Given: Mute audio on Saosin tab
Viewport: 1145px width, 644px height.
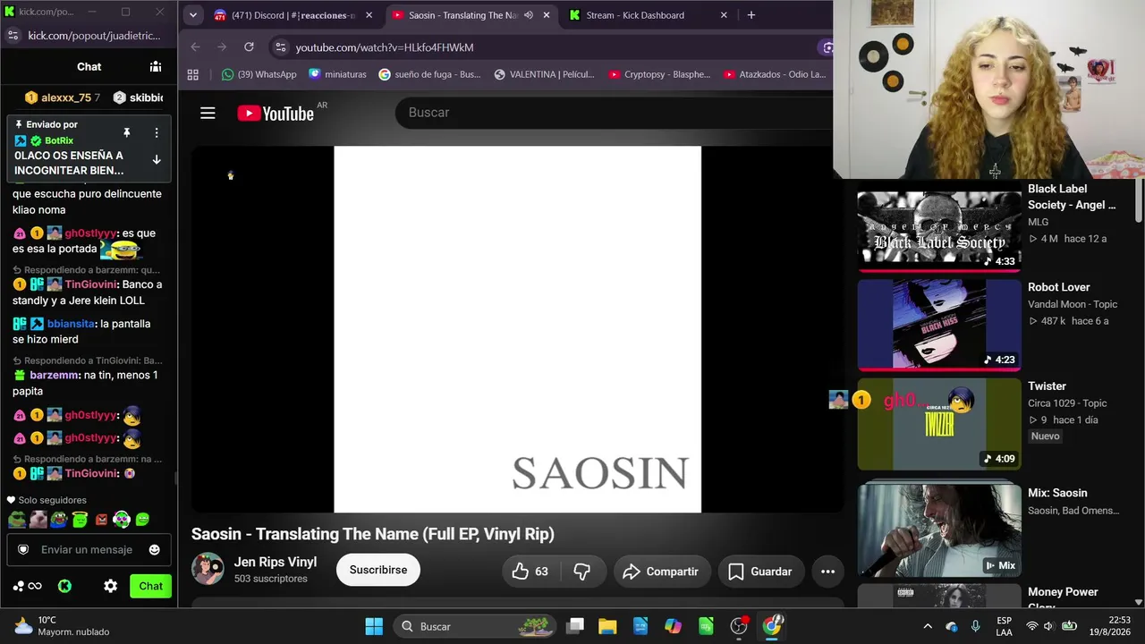Looking at the screenshot, I should point(528,15).
